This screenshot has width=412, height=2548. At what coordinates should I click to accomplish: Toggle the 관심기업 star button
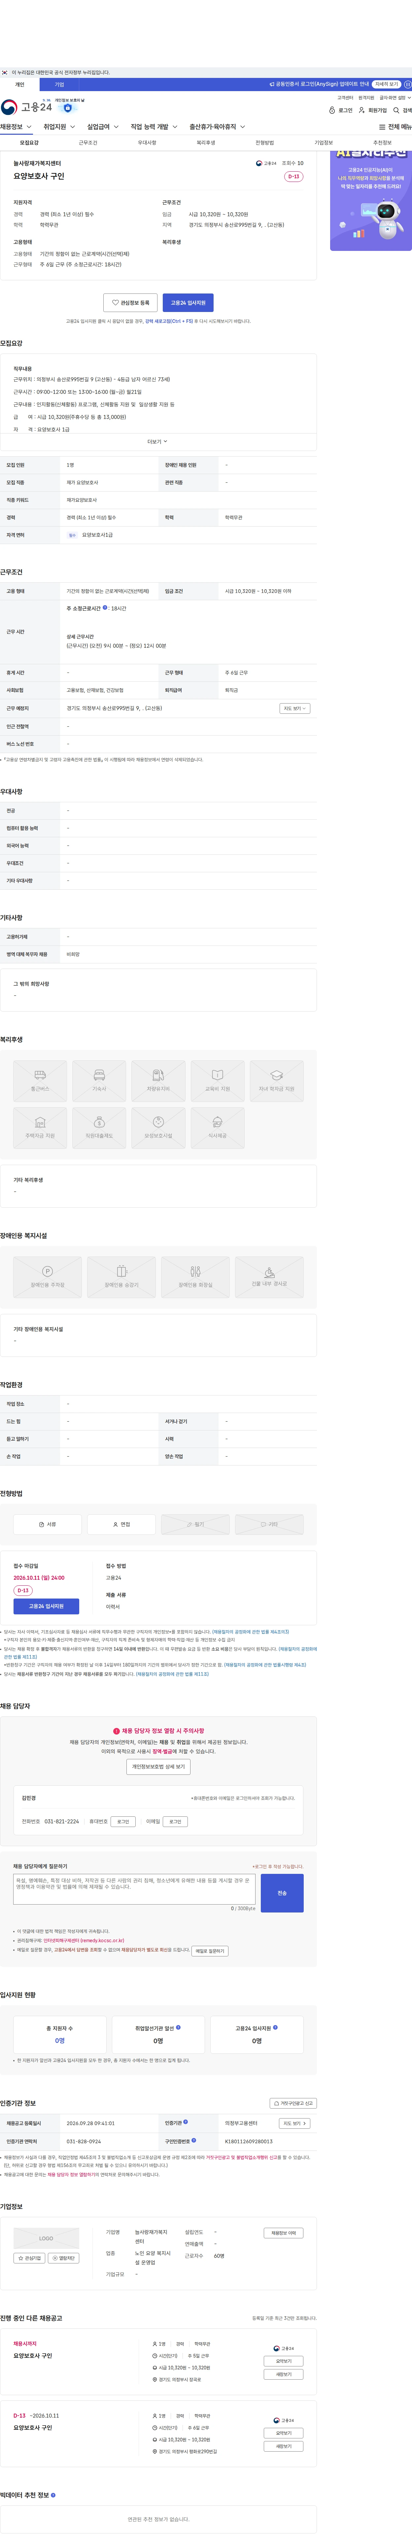pos(30,2258)
